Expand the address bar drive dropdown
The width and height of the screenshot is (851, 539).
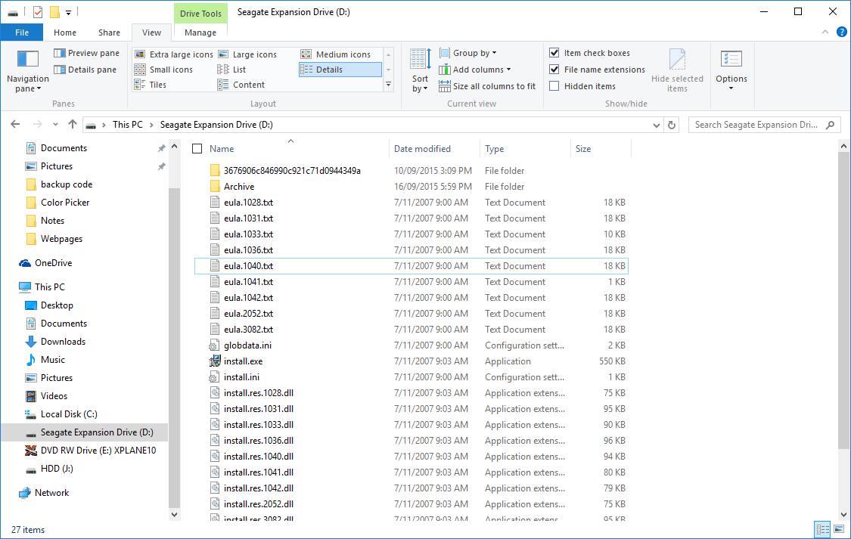point(656,124)
